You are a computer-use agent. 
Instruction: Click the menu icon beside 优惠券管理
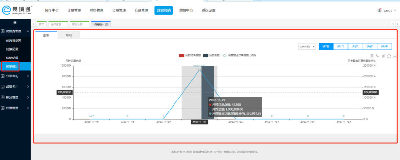pos(3,31)
